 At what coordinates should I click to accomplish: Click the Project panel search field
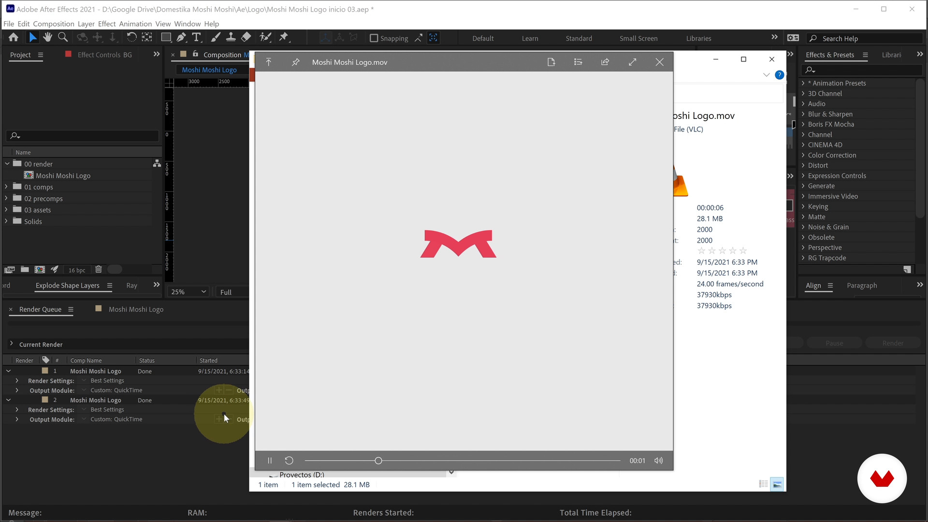pyautogui.click(x=83, y=136)
